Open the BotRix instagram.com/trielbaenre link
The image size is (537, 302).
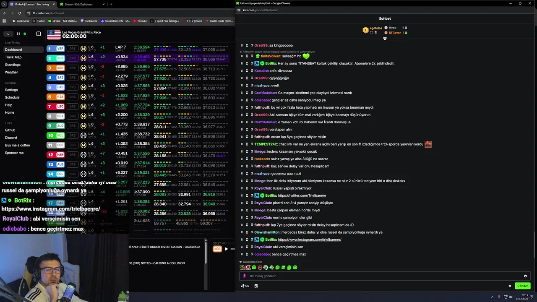click(309, 240)
